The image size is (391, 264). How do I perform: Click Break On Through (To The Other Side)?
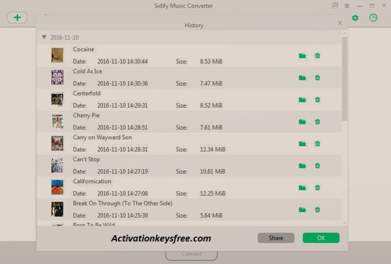pyautogui.click(x=122, y=204)
